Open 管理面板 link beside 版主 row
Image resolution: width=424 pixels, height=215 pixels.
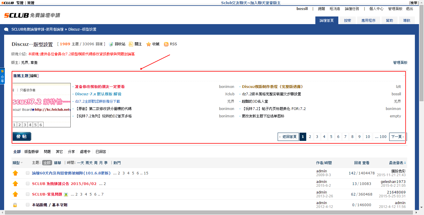(400, 63)
